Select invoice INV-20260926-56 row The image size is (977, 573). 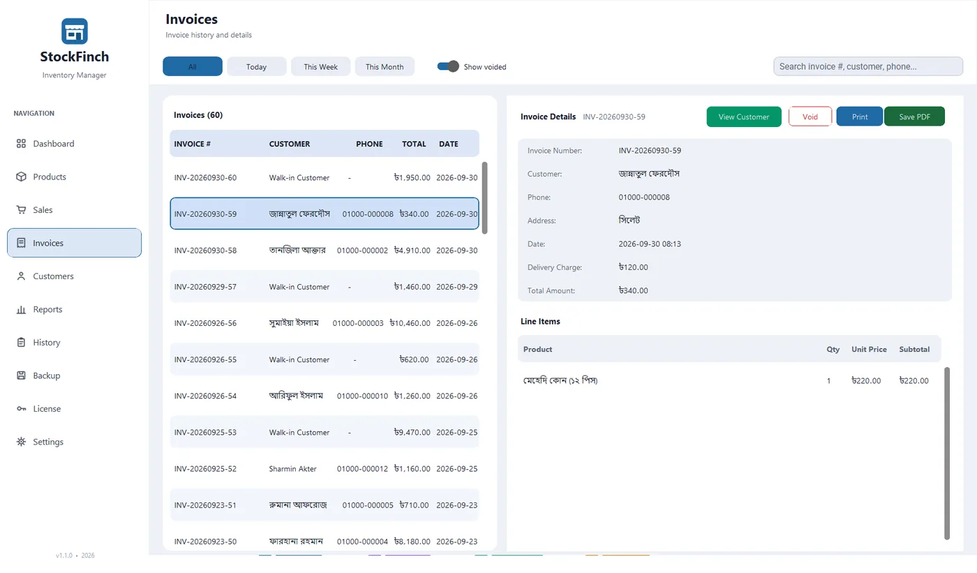325,322
